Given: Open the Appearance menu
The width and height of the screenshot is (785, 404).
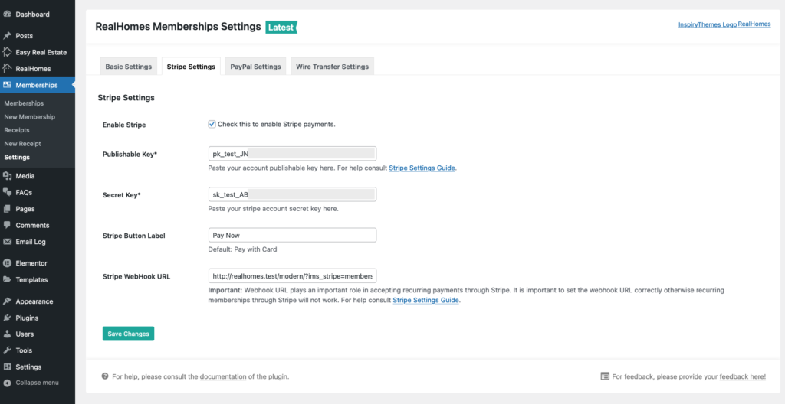Looking at the screenshot, I should coord(34,301).
